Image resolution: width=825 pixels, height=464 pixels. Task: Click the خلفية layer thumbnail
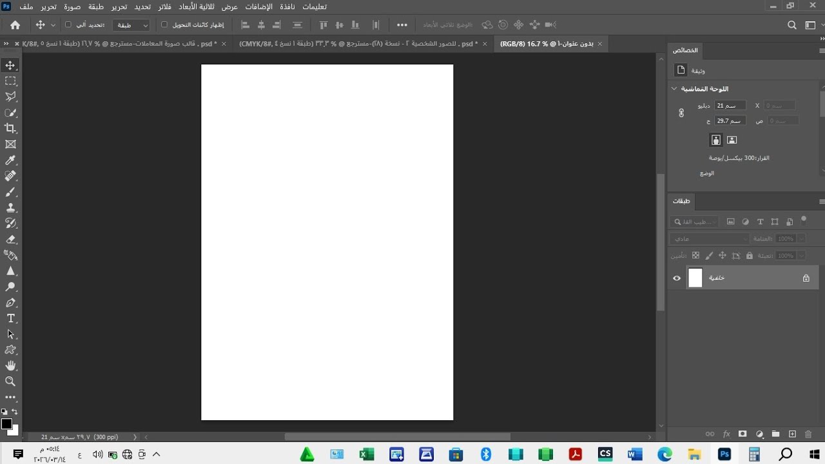(x=695, y=278)
